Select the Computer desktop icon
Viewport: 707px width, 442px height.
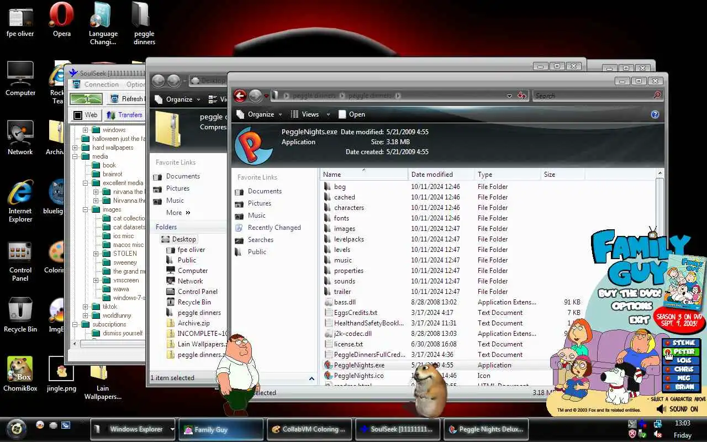coord(20,78)
